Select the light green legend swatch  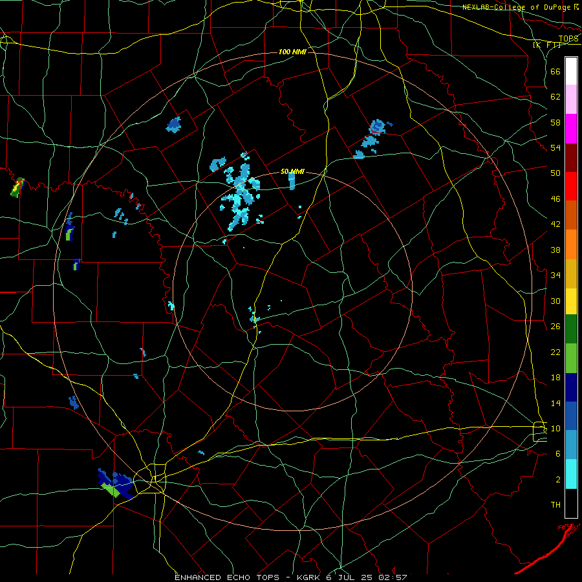pyautogui.click(x=571, y=358)
